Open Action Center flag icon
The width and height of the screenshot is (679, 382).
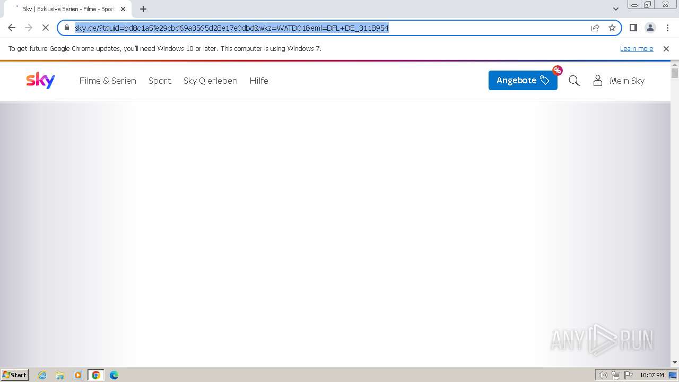coord(628,375)
